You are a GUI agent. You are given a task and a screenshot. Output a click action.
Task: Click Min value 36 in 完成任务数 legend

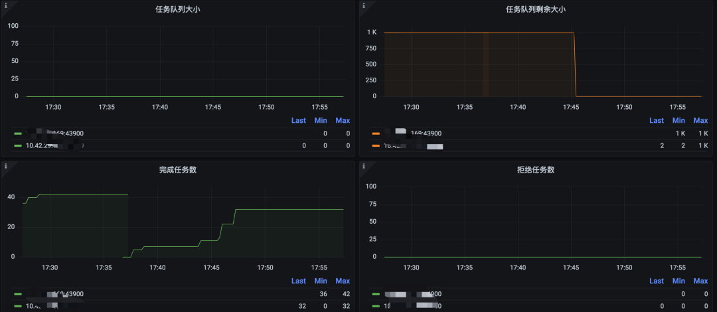(x=323, y=293)
